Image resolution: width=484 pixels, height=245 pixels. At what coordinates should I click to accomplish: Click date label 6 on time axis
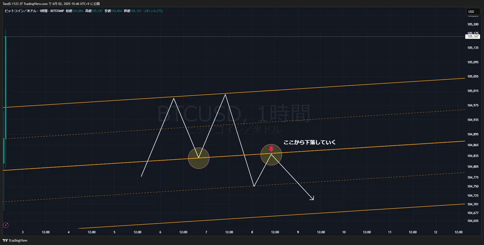(160, 232)
